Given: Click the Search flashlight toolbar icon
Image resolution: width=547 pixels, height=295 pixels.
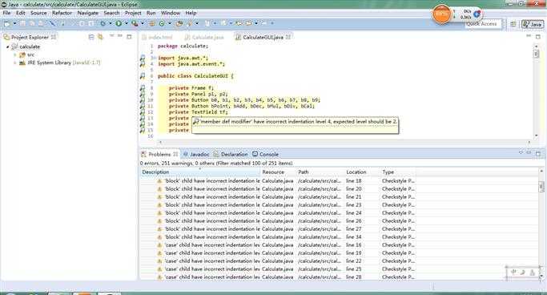Looking at the screenshot, I should (190, 23).
